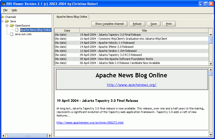215x139 pixels.
Task: Open the Help menu
Action: click(x=14, y=10)
